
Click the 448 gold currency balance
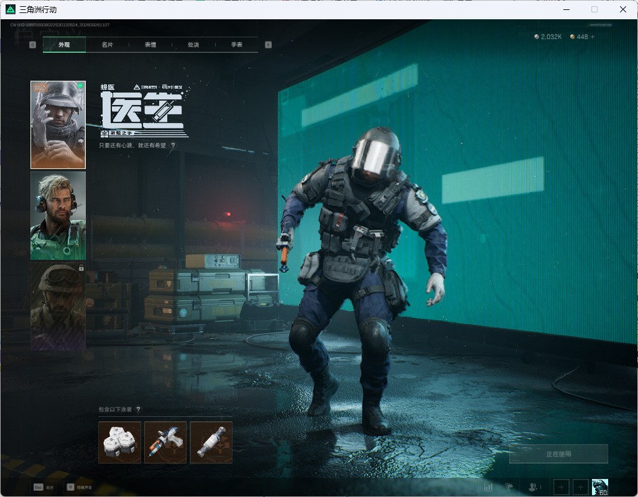(x=579, y=37)
